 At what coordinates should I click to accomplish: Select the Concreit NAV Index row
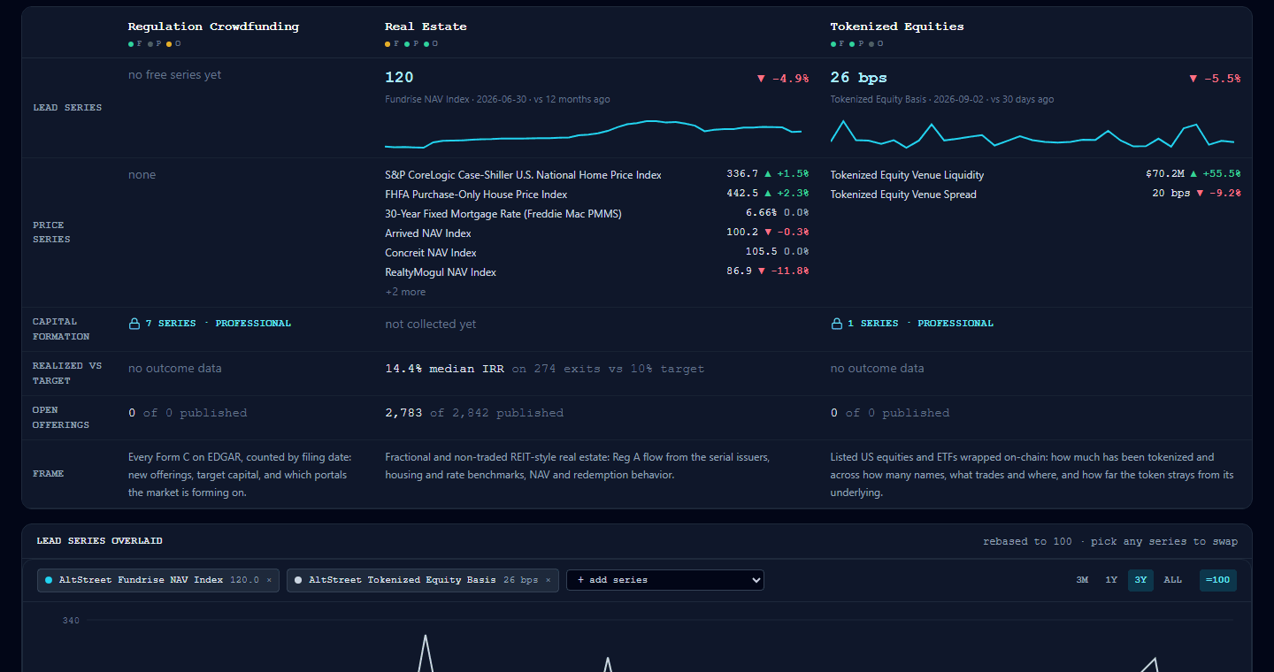pos(597,253)
